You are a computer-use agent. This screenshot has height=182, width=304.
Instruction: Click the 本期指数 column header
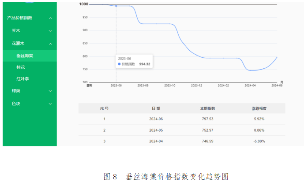click(x=207, y=108)
